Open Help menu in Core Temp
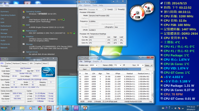The image size is (199, 111). (x=101, y=5)
